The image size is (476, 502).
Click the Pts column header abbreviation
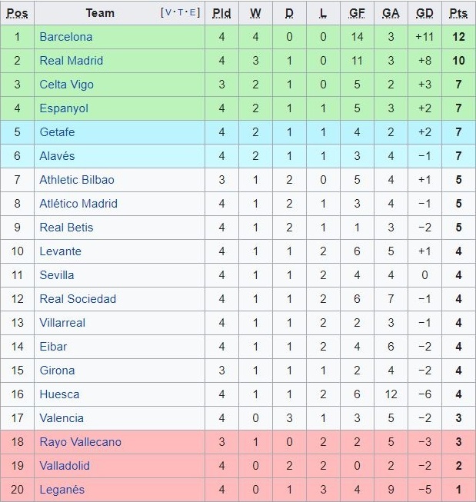pyautogui.click(x=458, y=13)
